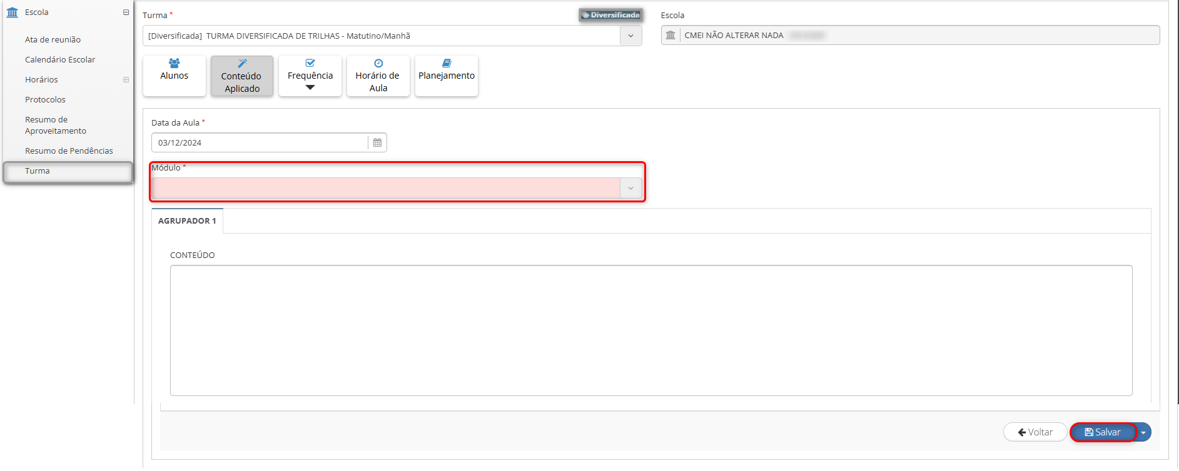Expand the Frequência caret arrow
The image size is (1179, 471).
310,87
